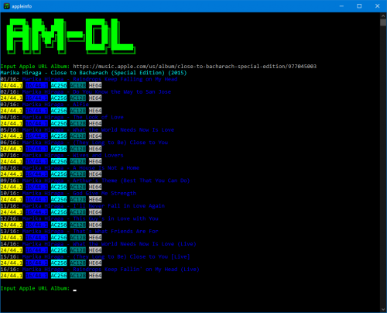387x313 pixels.
Task: Click the AM-DL ASCII logo
Action: pos(70,36)
